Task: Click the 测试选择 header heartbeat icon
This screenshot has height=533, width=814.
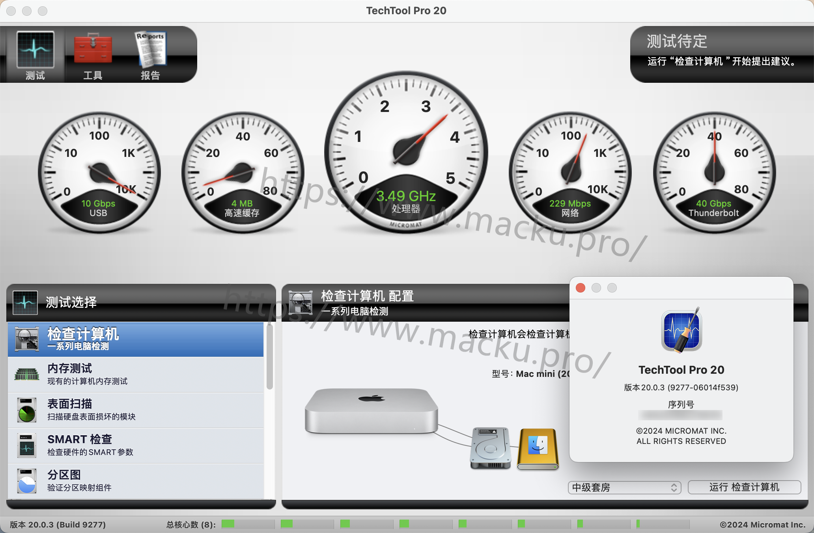Action: (x=25, y=302)
